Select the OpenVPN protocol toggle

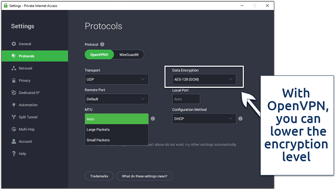[x=99, y=55]
